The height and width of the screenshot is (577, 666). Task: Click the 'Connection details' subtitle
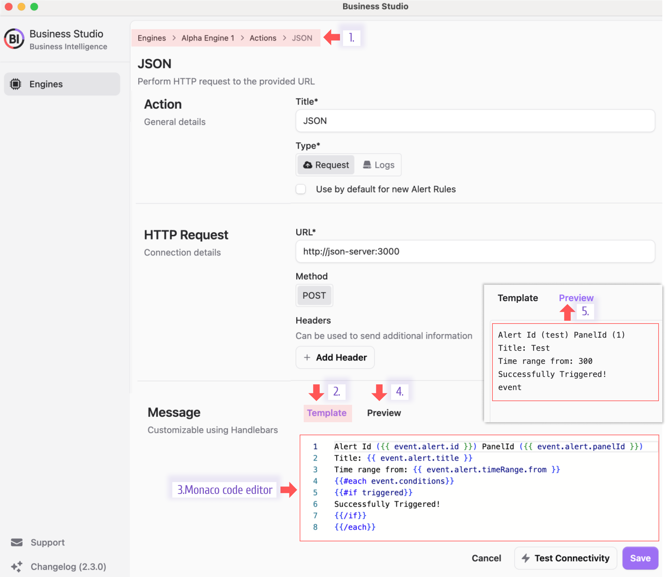pyautogui.click(x=182, y=253)
